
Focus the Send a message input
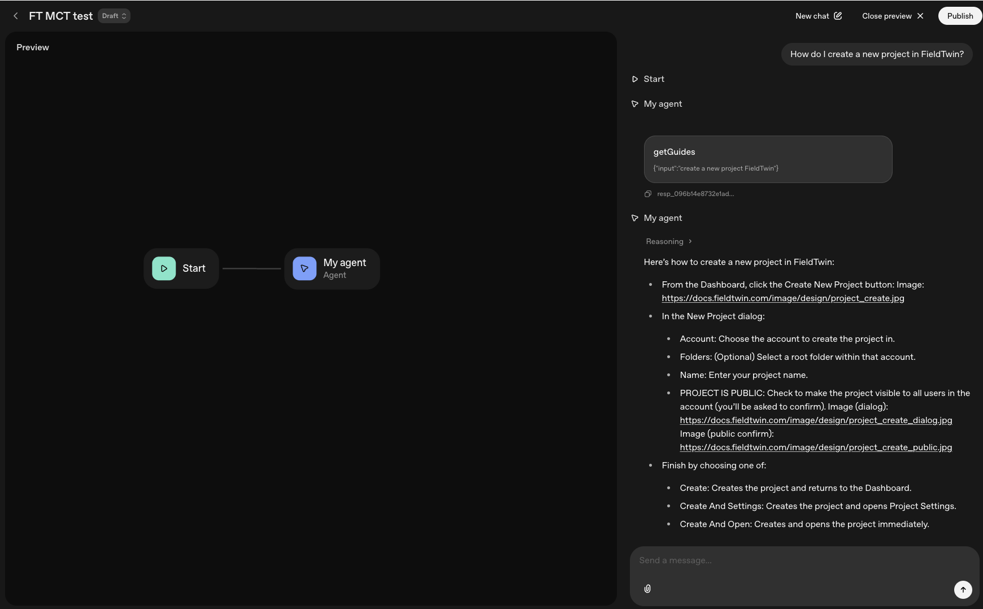[791, 560]
